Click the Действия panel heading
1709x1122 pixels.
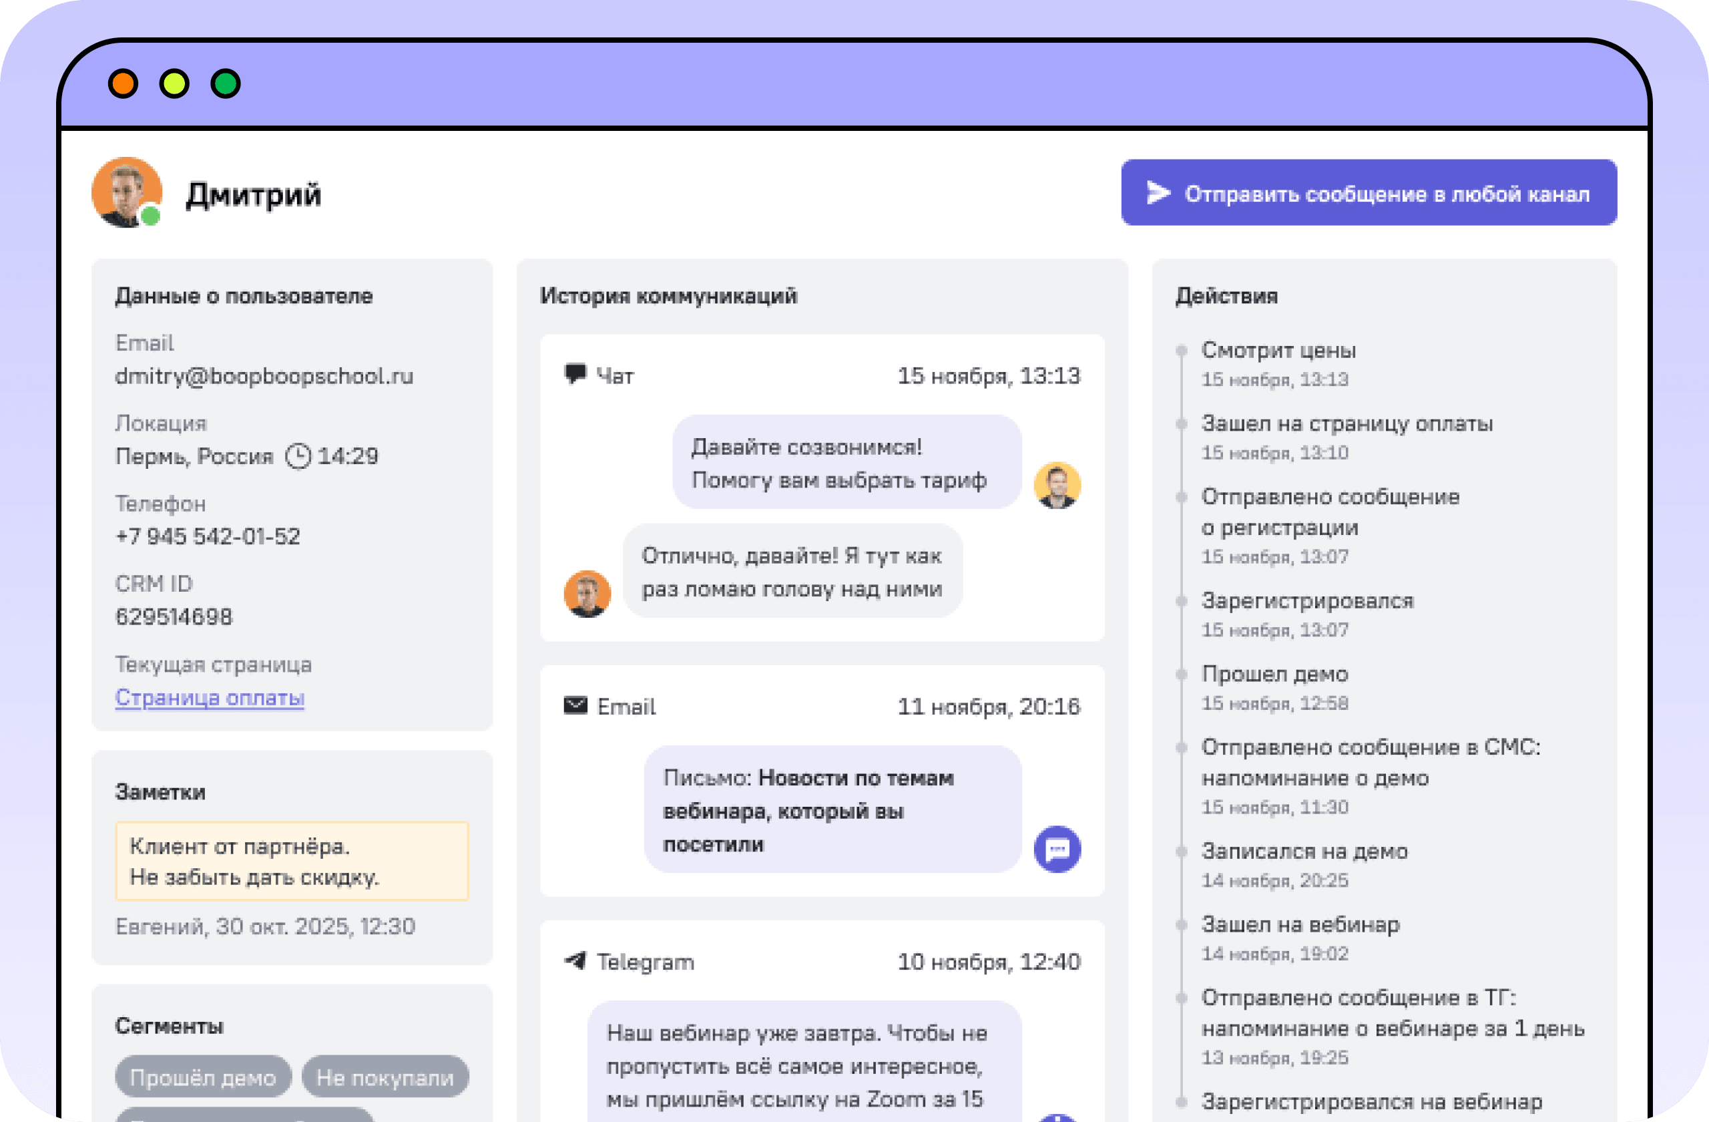(x=1226, y=296)
